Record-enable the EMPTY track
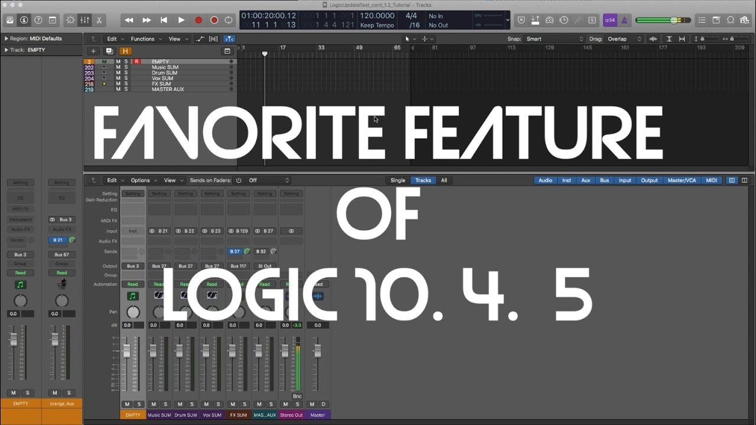Image resolution: width=756 pixels, height=425 pixels. click(136, 61)
